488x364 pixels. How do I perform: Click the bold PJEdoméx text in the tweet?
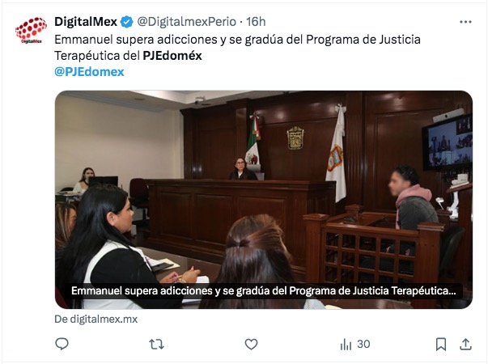(172, 56)
